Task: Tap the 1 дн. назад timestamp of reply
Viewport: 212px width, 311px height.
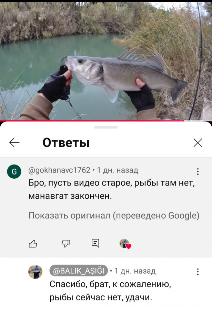Action: pos(135,271)
